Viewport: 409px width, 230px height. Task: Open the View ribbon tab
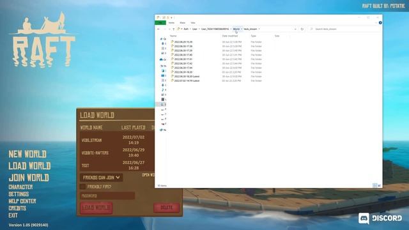click(x=193, y=23)
